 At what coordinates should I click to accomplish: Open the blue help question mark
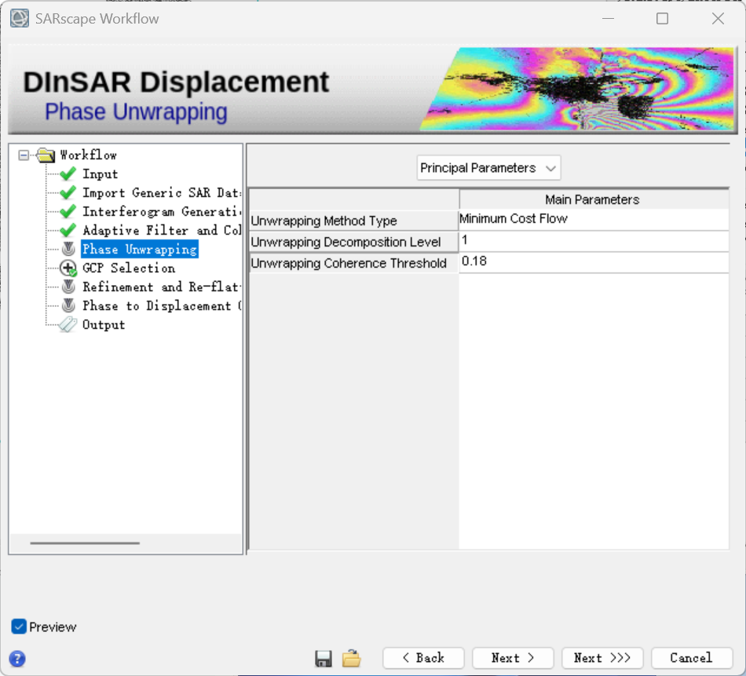click(17, 659)
